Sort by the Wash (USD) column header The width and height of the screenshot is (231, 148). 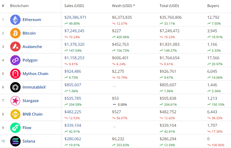coord(123,6)
